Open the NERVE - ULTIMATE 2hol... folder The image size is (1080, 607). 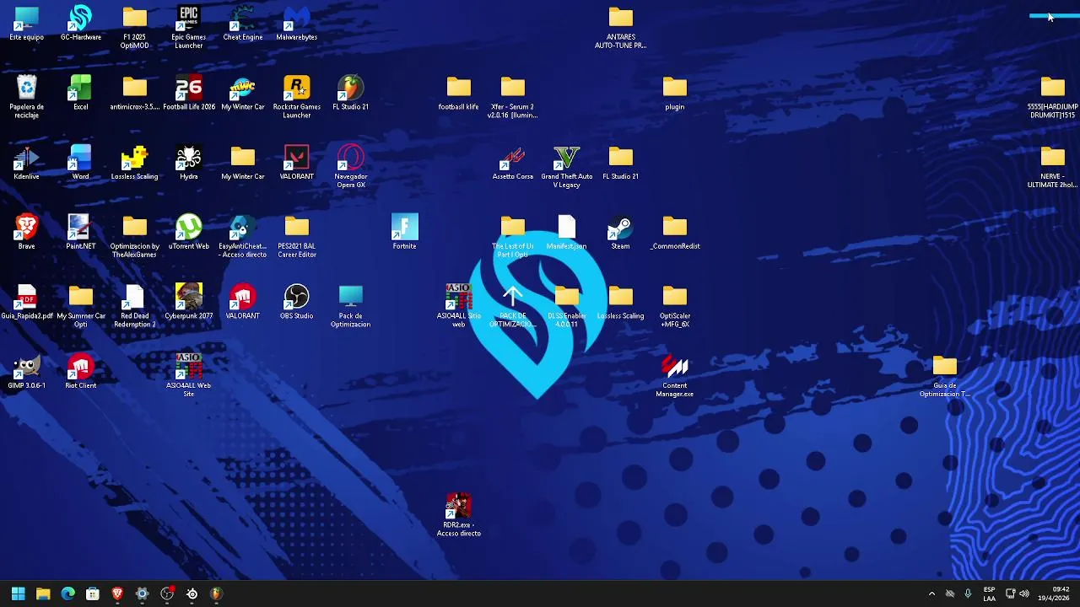[1052, 167]
